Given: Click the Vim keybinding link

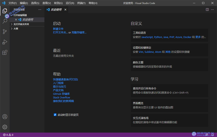Looking at the screenshot, I should click(x=141, y=52).
